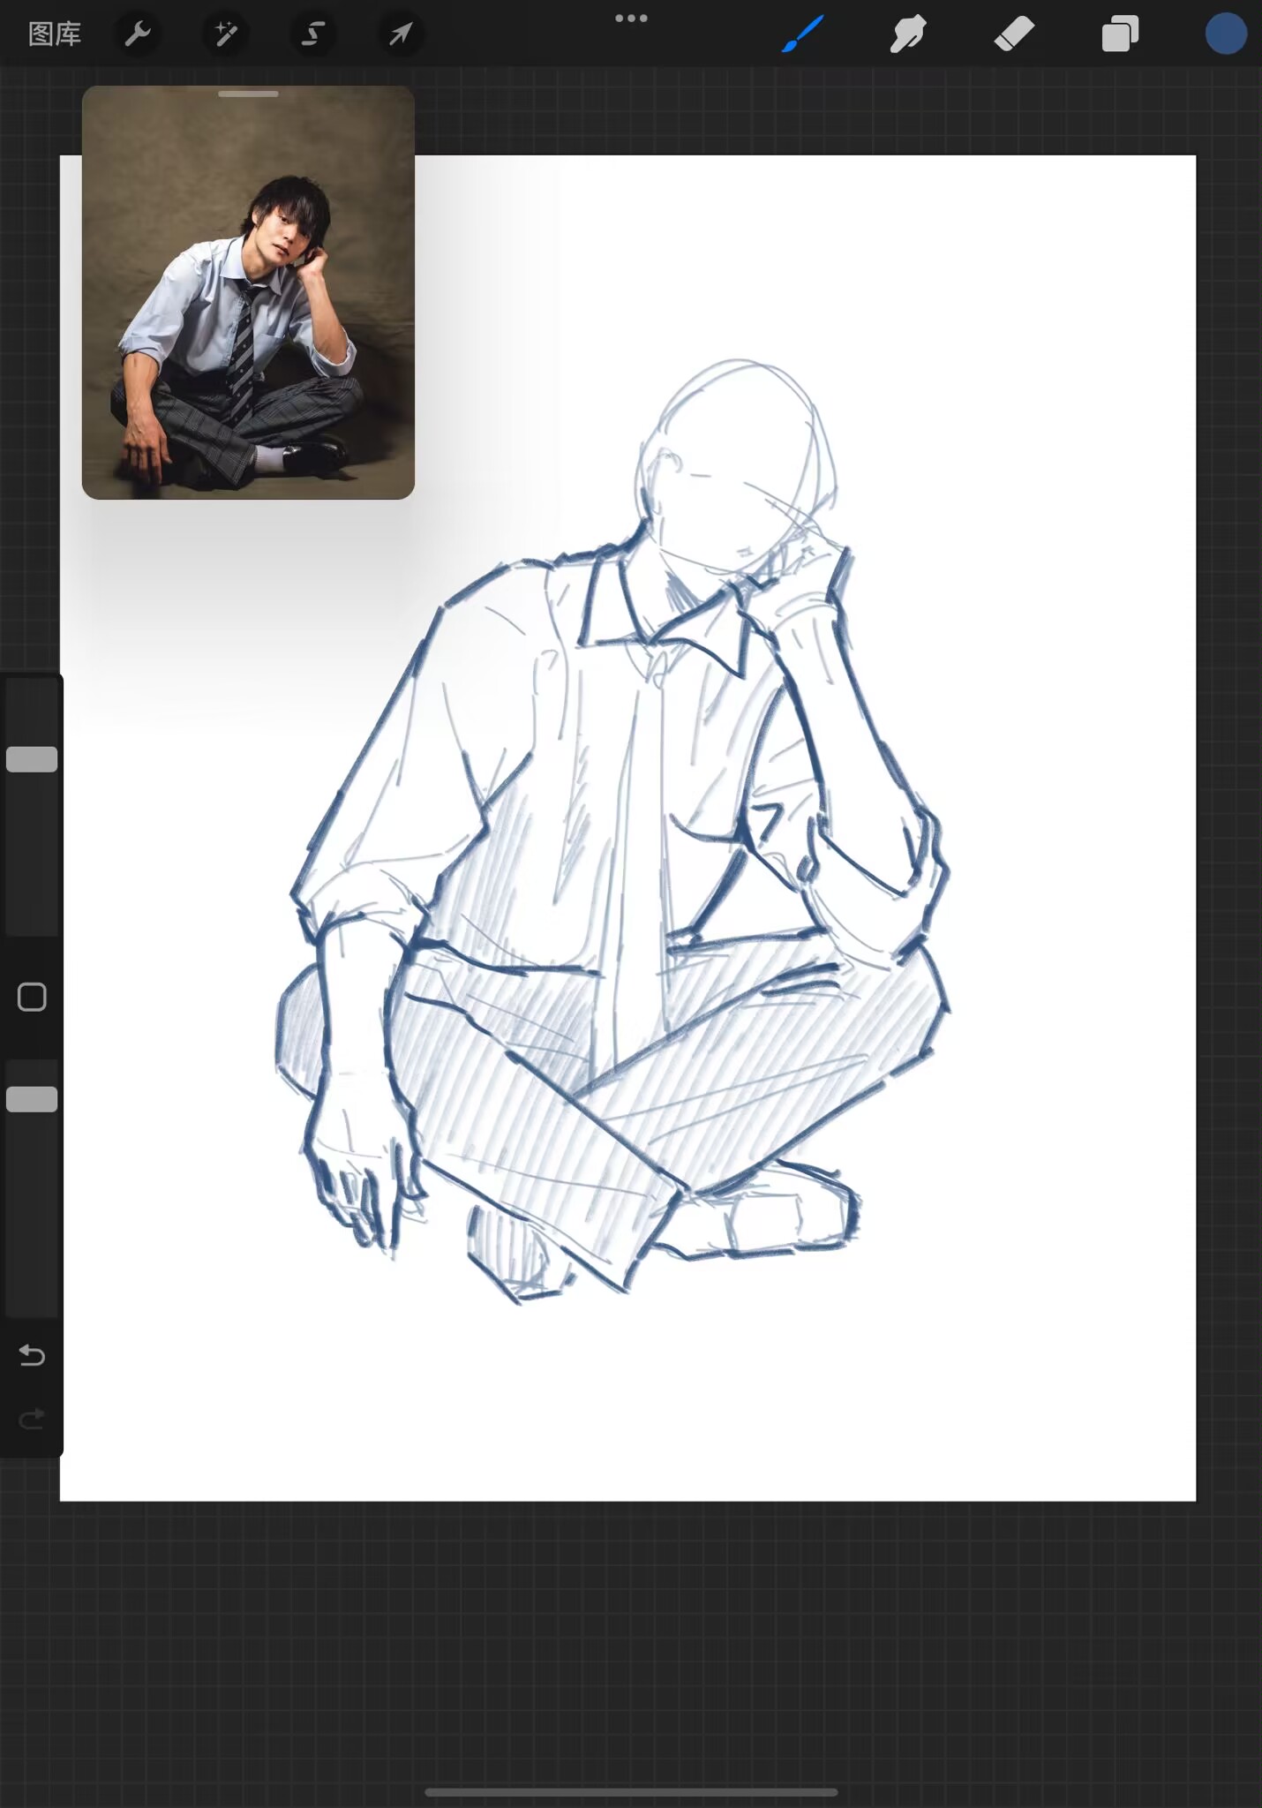Open the blue active color picker

tap(1226, 34)
